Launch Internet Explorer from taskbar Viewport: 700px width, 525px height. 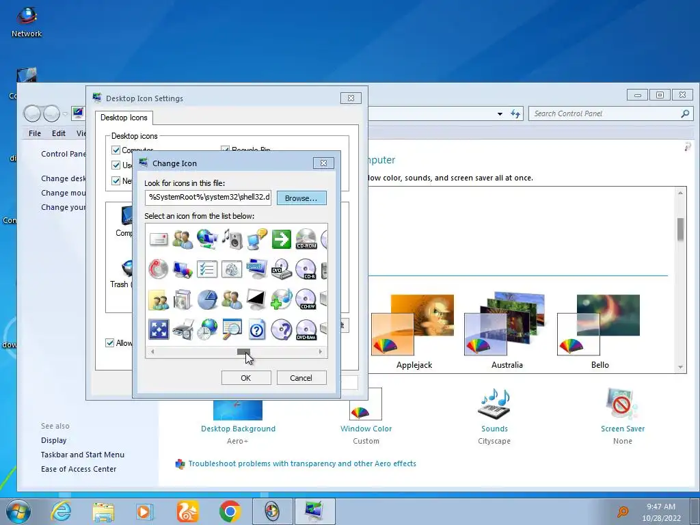61,511
